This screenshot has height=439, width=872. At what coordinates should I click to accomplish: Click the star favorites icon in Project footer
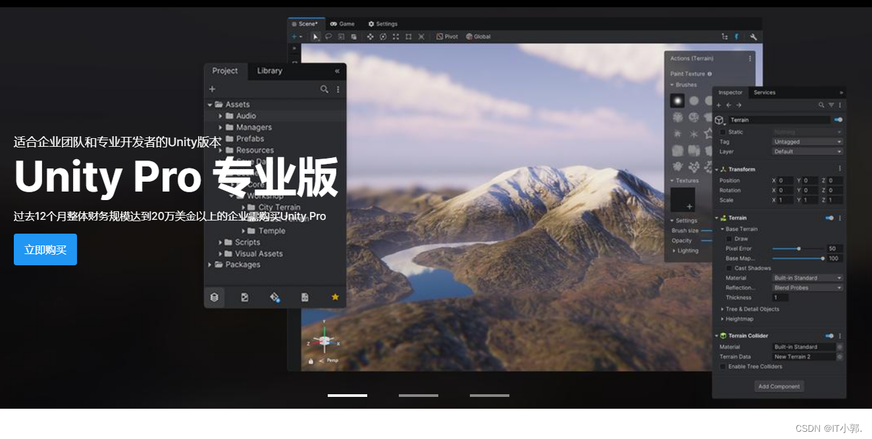coord(335,297)
